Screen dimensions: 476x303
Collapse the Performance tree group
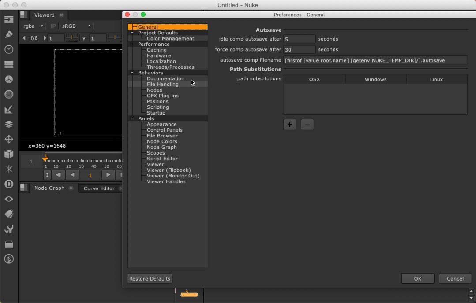(x=132, y=44)
